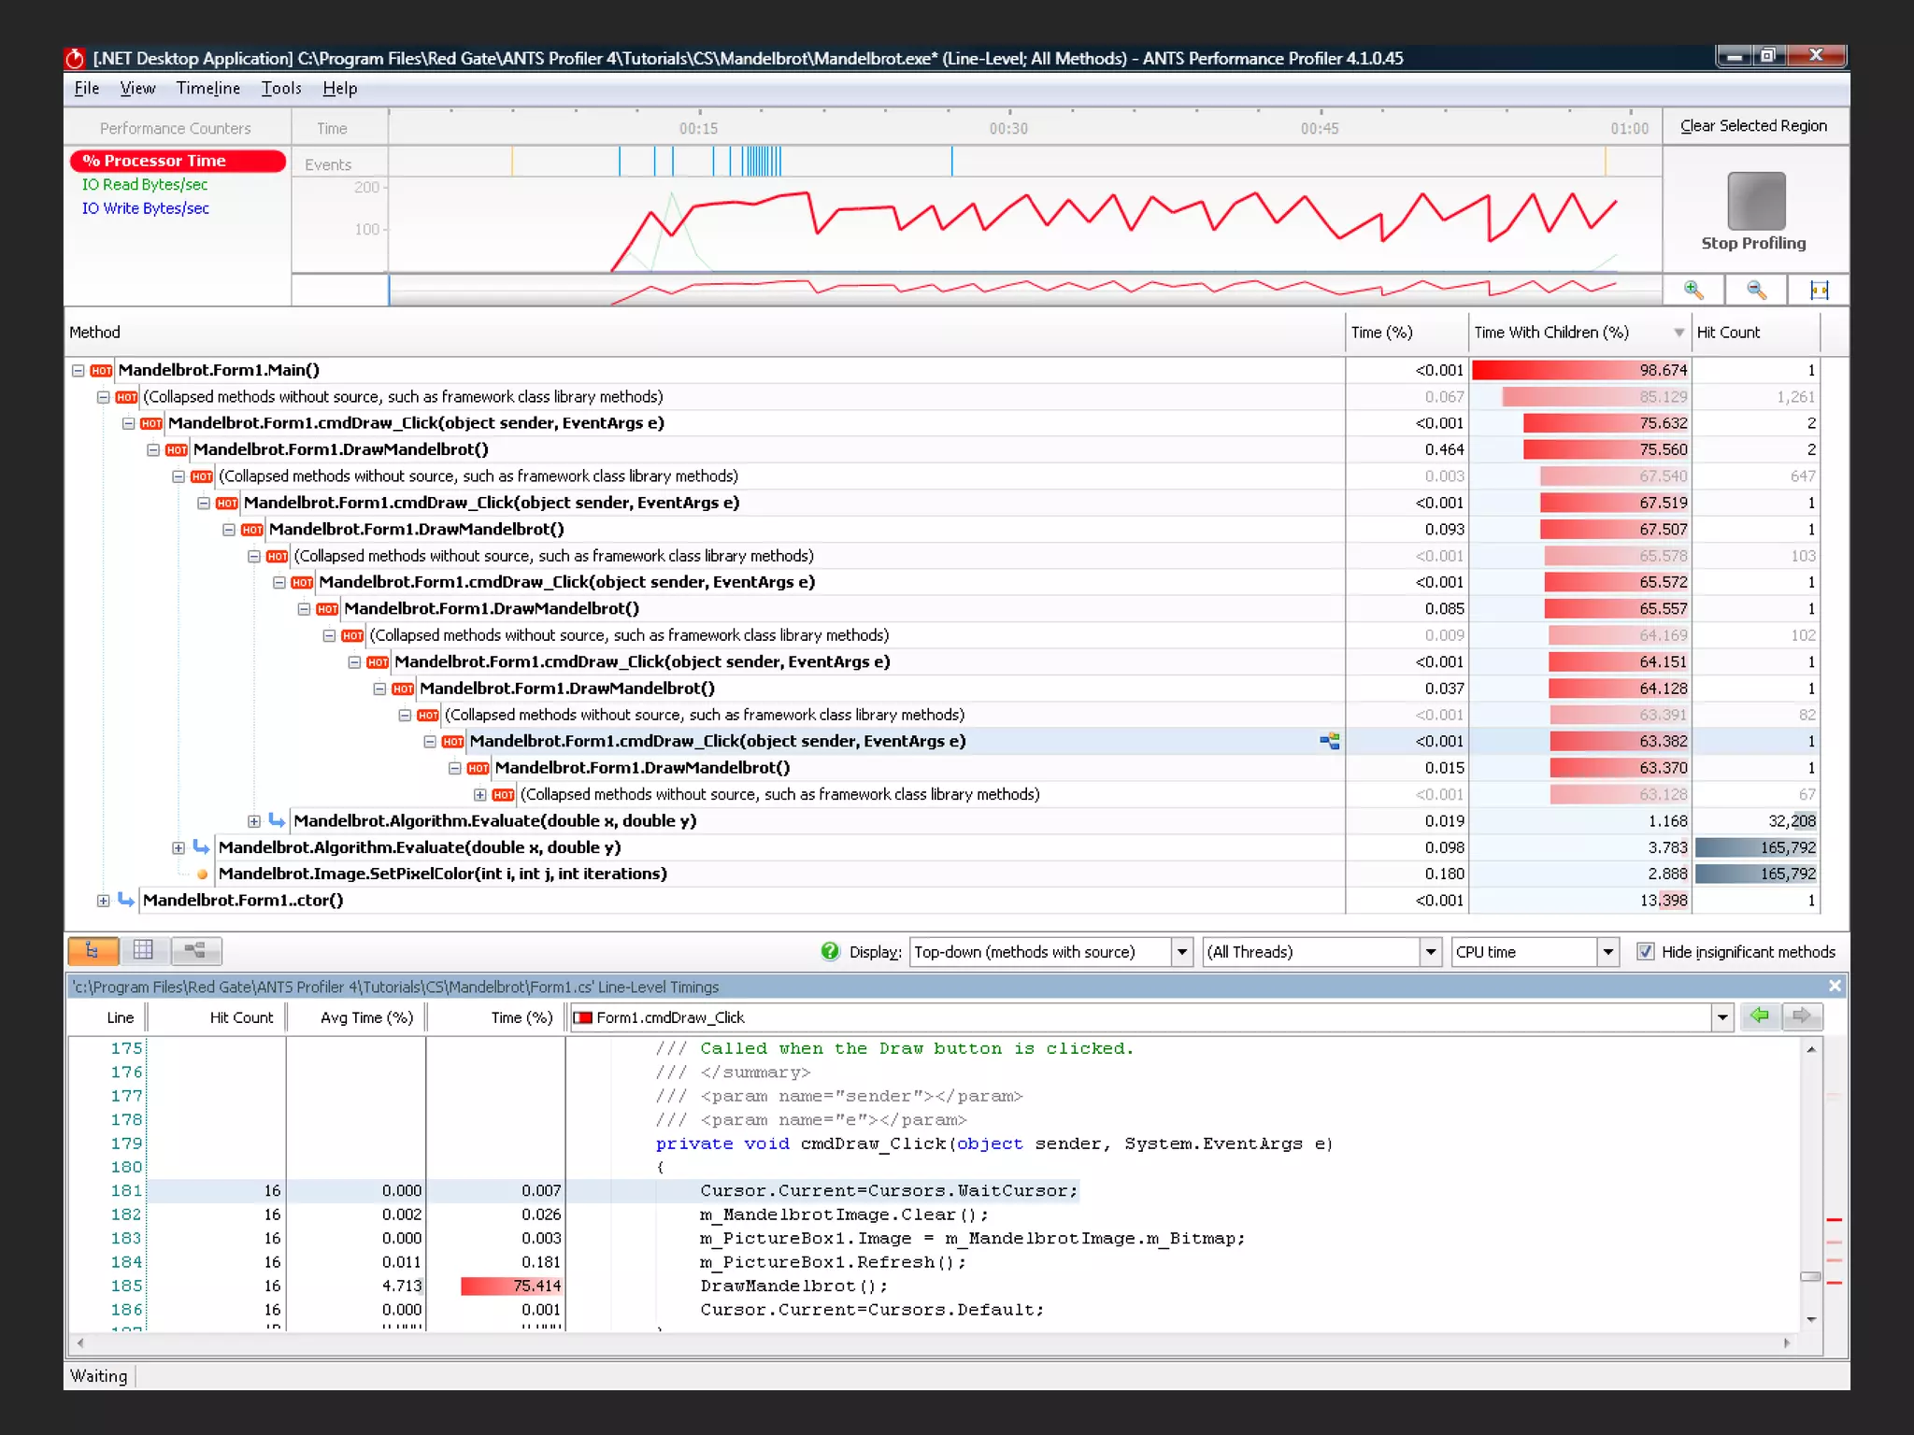Click the timeline zoom out magnifier icon
Viewport: 1914px width, 1435px height.
tap(1756, 290)
